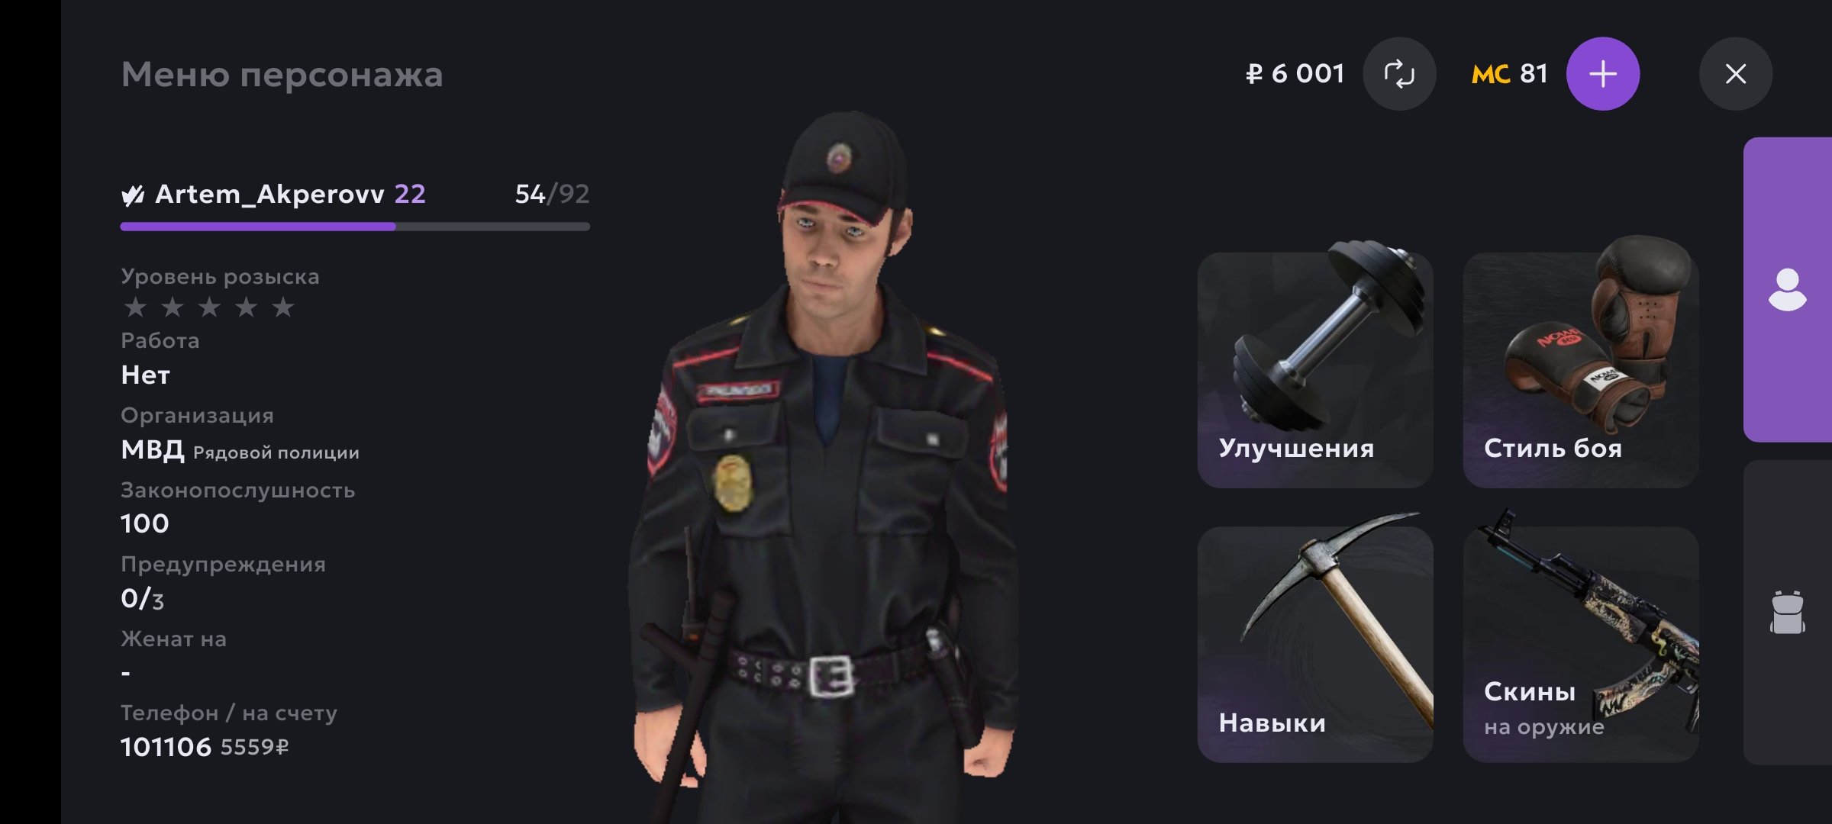
Task: Click the МВД organization label
Action: coord(153,450)
